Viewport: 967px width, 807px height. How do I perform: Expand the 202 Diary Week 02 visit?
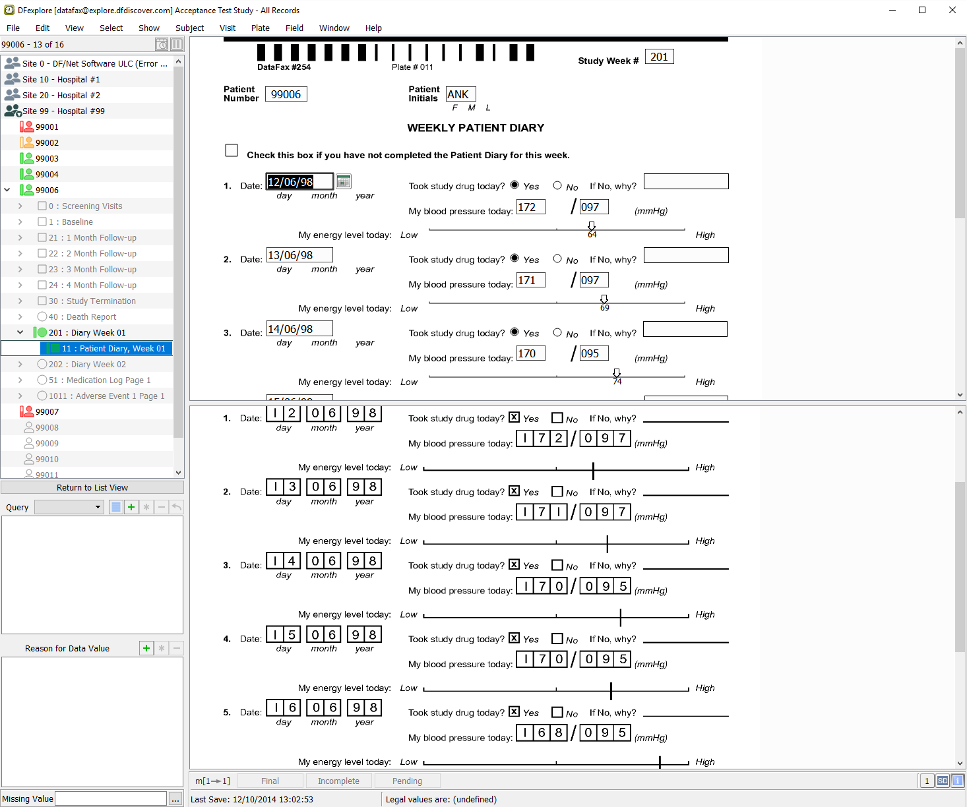pyautogui.click(x=20, y=364)
